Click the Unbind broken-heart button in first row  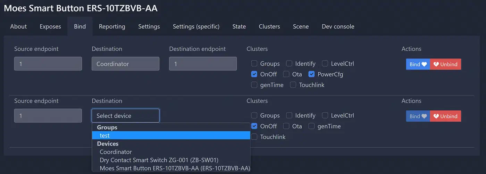[445, 64]
